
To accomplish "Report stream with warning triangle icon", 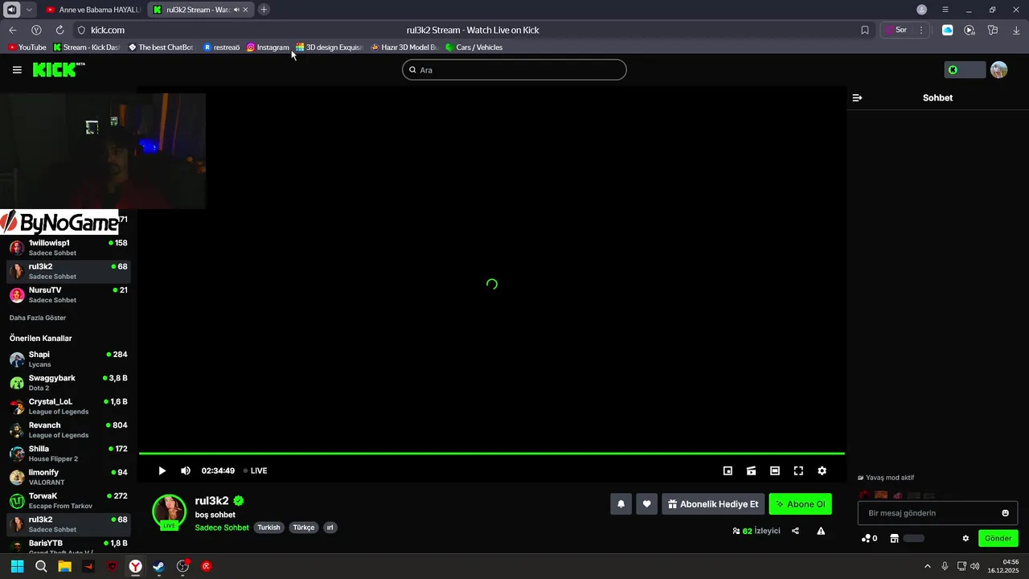I will pyautogui.click(x=821, y=531).
